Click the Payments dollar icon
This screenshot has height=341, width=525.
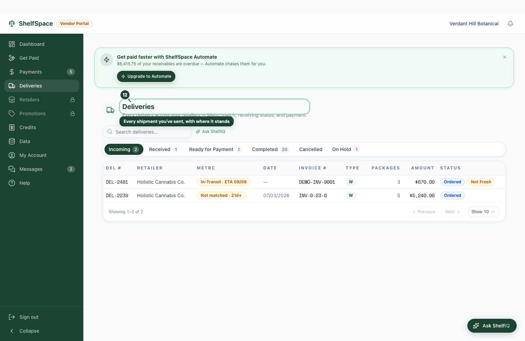[x=12, y=72]
